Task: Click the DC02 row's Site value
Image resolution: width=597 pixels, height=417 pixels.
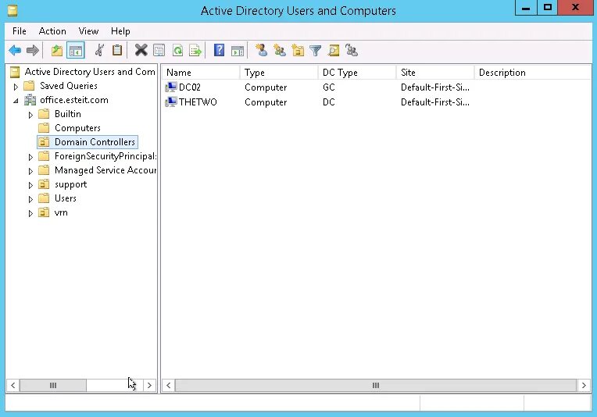Action: pos(434,87)
